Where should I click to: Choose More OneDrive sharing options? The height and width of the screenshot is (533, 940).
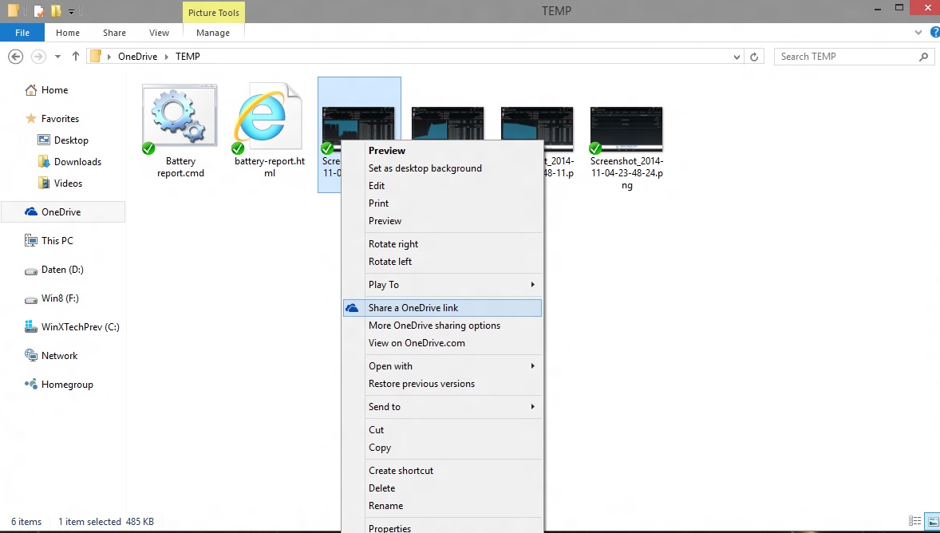click(442, 326)
